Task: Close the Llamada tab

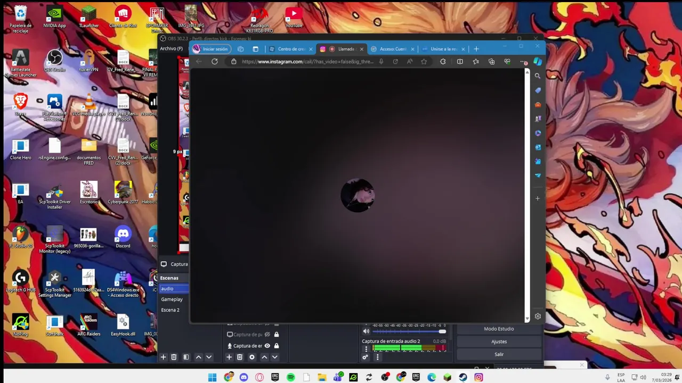Action: [x=362, y=49]
